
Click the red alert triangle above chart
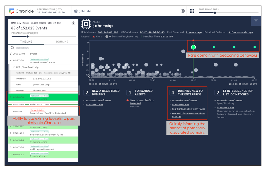tap(193, 40)
